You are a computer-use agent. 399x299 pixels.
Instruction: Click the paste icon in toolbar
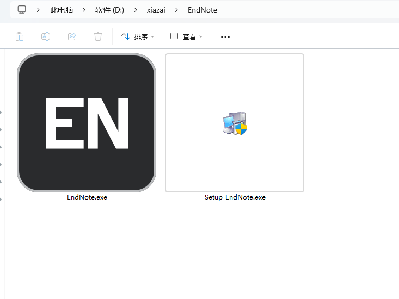coord(20,36)
